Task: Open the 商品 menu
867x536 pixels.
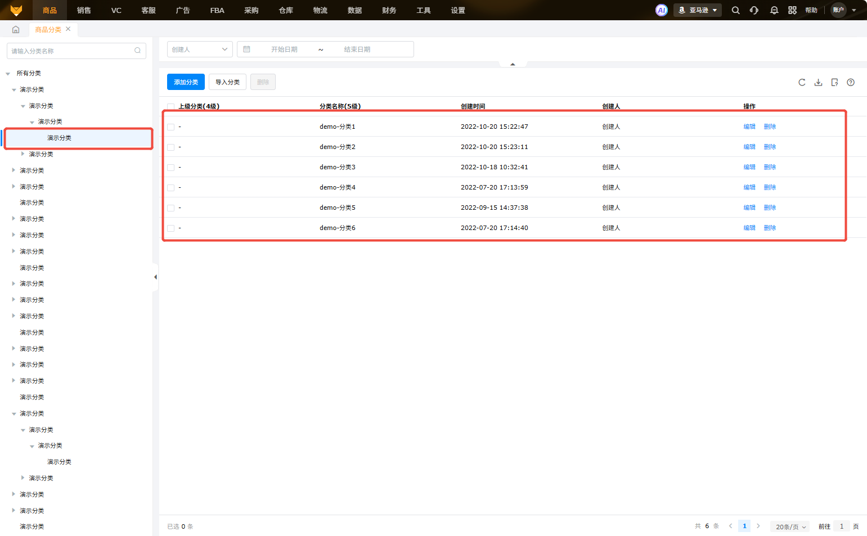Action: point(50,10)
